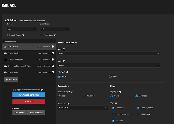Screen dimensions: 174x124
Task: Open help icon next to Permissions Type
Action: click(x=72, y=92)
